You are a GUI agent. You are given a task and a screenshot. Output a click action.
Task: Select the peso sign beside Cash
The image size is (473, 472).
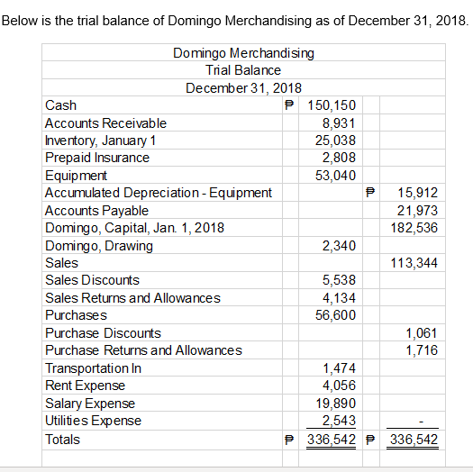coord(289,105)
